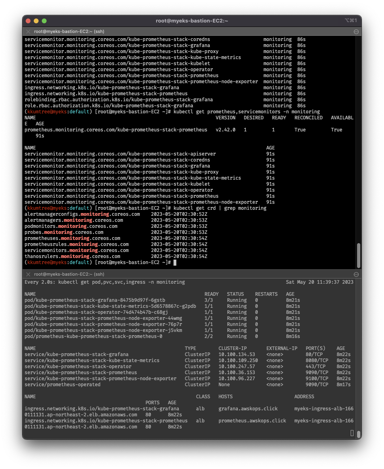Click the role.rbac.authorization.k8s.io/kube-prometheus-stack-grafana line

(165, 106)
